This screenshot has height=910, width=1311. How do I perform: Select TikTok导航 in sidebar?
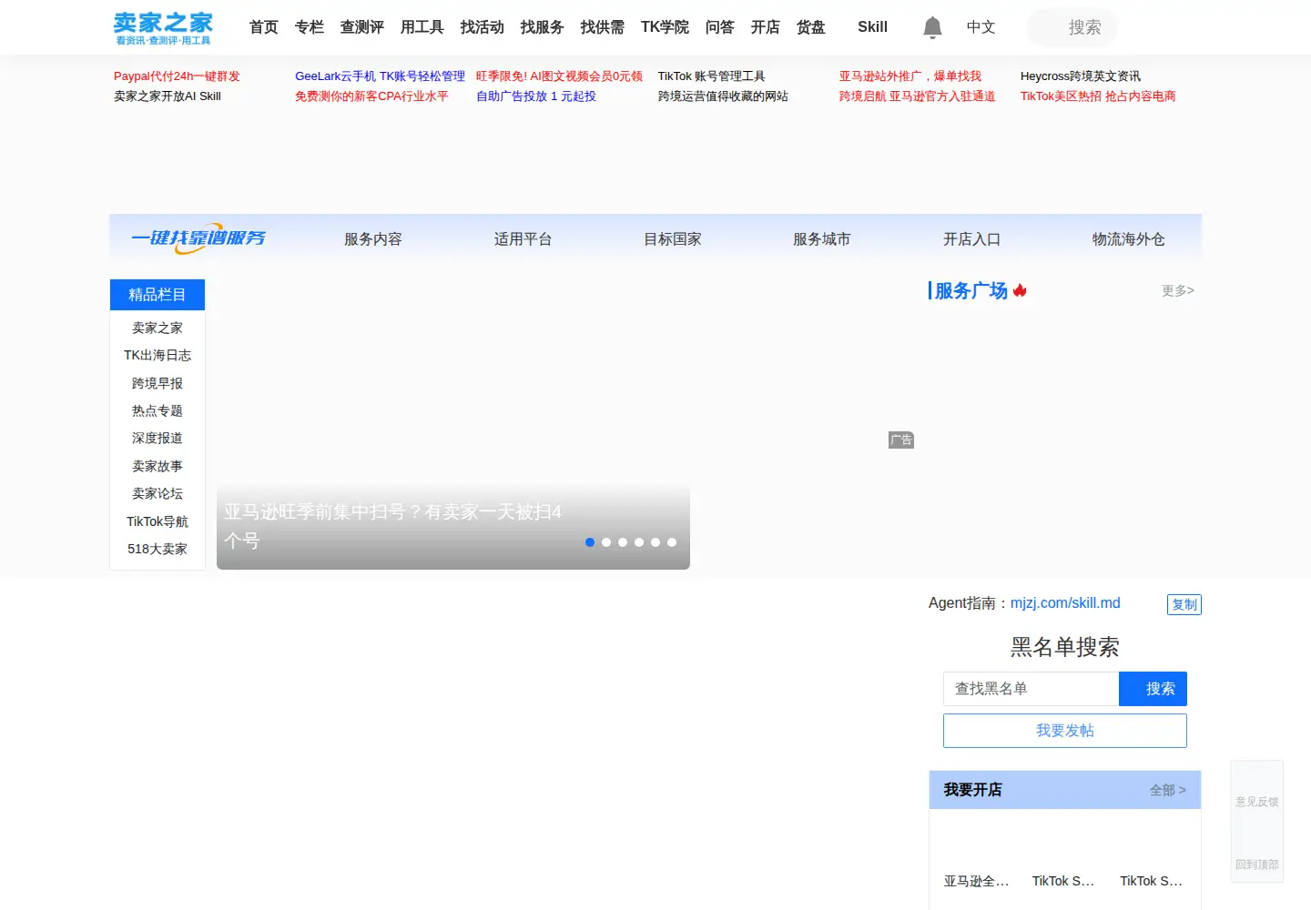pos(158,522)
